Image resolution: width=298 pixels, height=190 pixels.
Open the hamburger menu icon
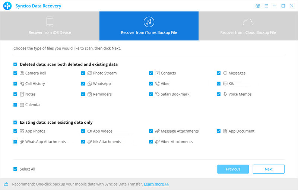(x=266, y=6)
